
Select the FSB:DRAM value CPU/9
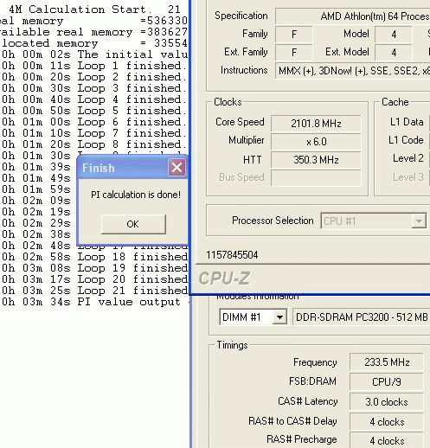[x=387, y=382]
